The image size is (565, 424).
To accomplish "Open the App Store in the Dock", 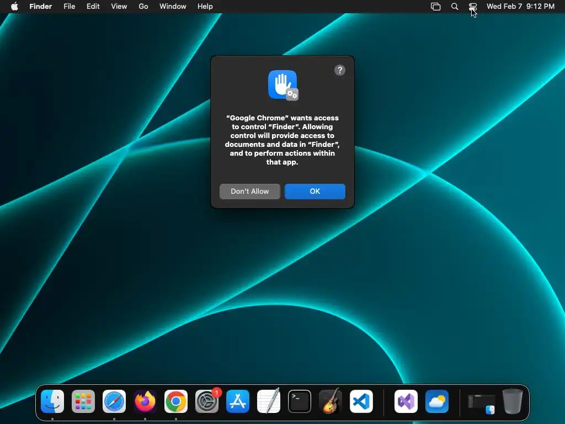I will coord(238,401).
